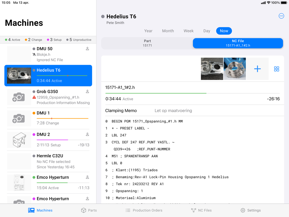Select the DMU 1 machine name
Screen dimensions: 289x217
(x=43, y=113)
